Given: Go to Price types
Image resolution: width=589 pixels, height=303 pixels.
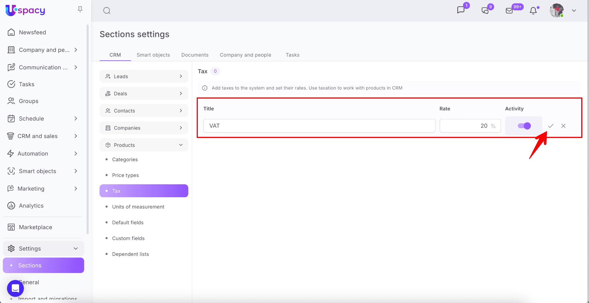Looking at the screenshot, I should pyautogui.click(x=125, y=175).
